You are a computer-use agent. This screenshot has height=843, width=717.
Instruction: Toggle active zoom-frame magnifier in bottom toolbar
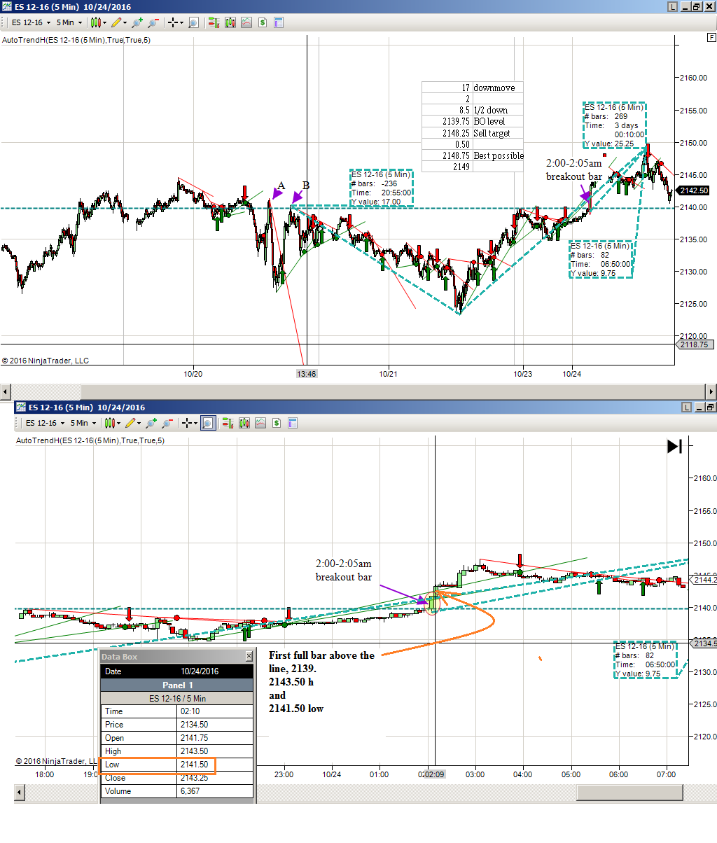pyautogui.click(x=208, y=423)
